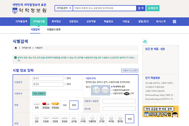Go to home via breadcrumb house icon
The width and height of the screenshot is (189, 126).
pos(16,48)
